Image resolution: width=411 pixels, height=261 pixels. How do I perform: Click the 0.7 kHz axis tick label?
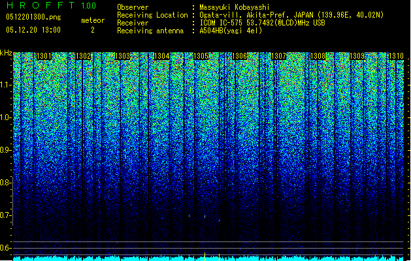[5, 215]
